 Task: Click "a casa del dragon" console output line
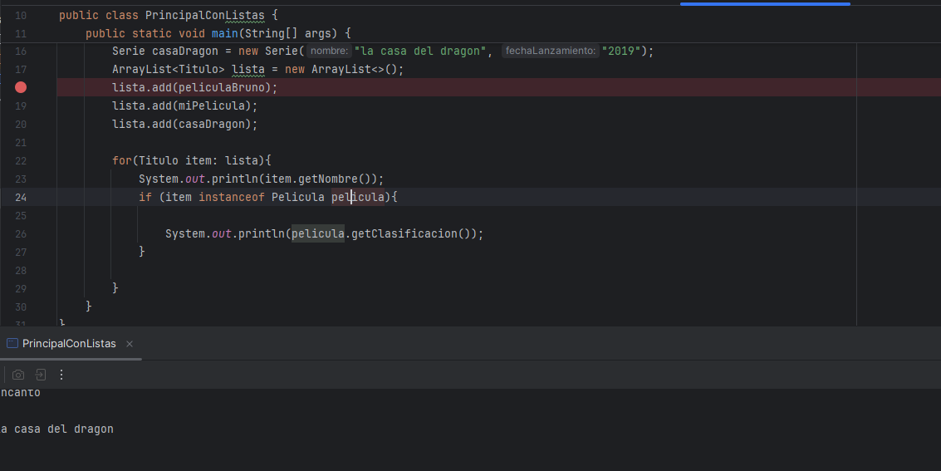[x=57, y=429]
